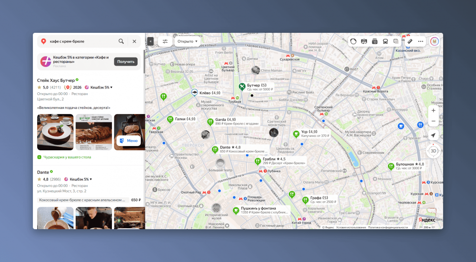Clear the search query with X

point(134,41)
